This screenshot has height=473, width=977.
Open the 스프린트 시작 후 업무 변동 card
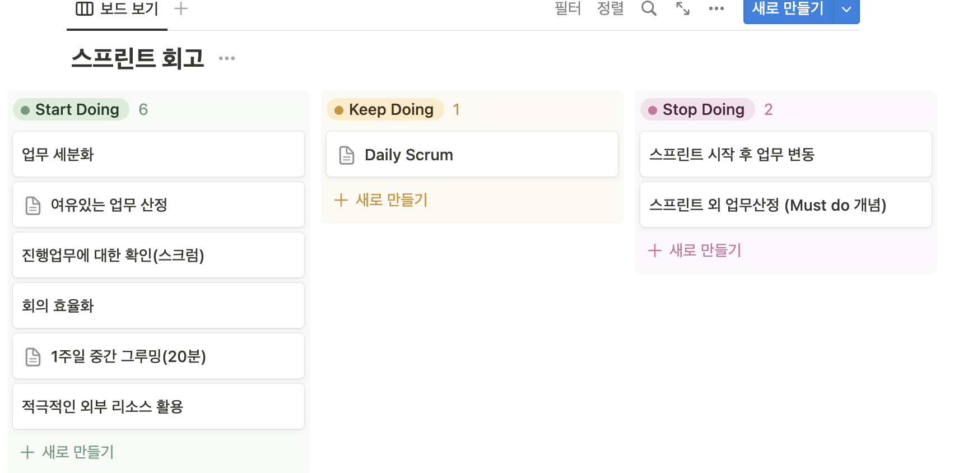(x=786, y=154)
